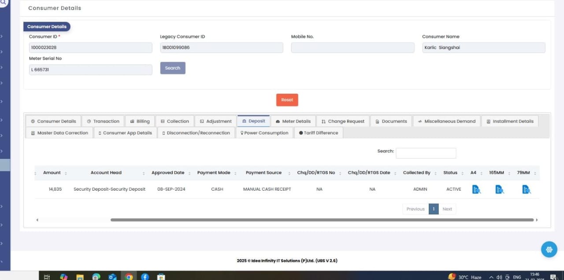The width and height of the screenshot is (564, 280).
Task: Switch to the Documents tab
Action: pos(391,121)
